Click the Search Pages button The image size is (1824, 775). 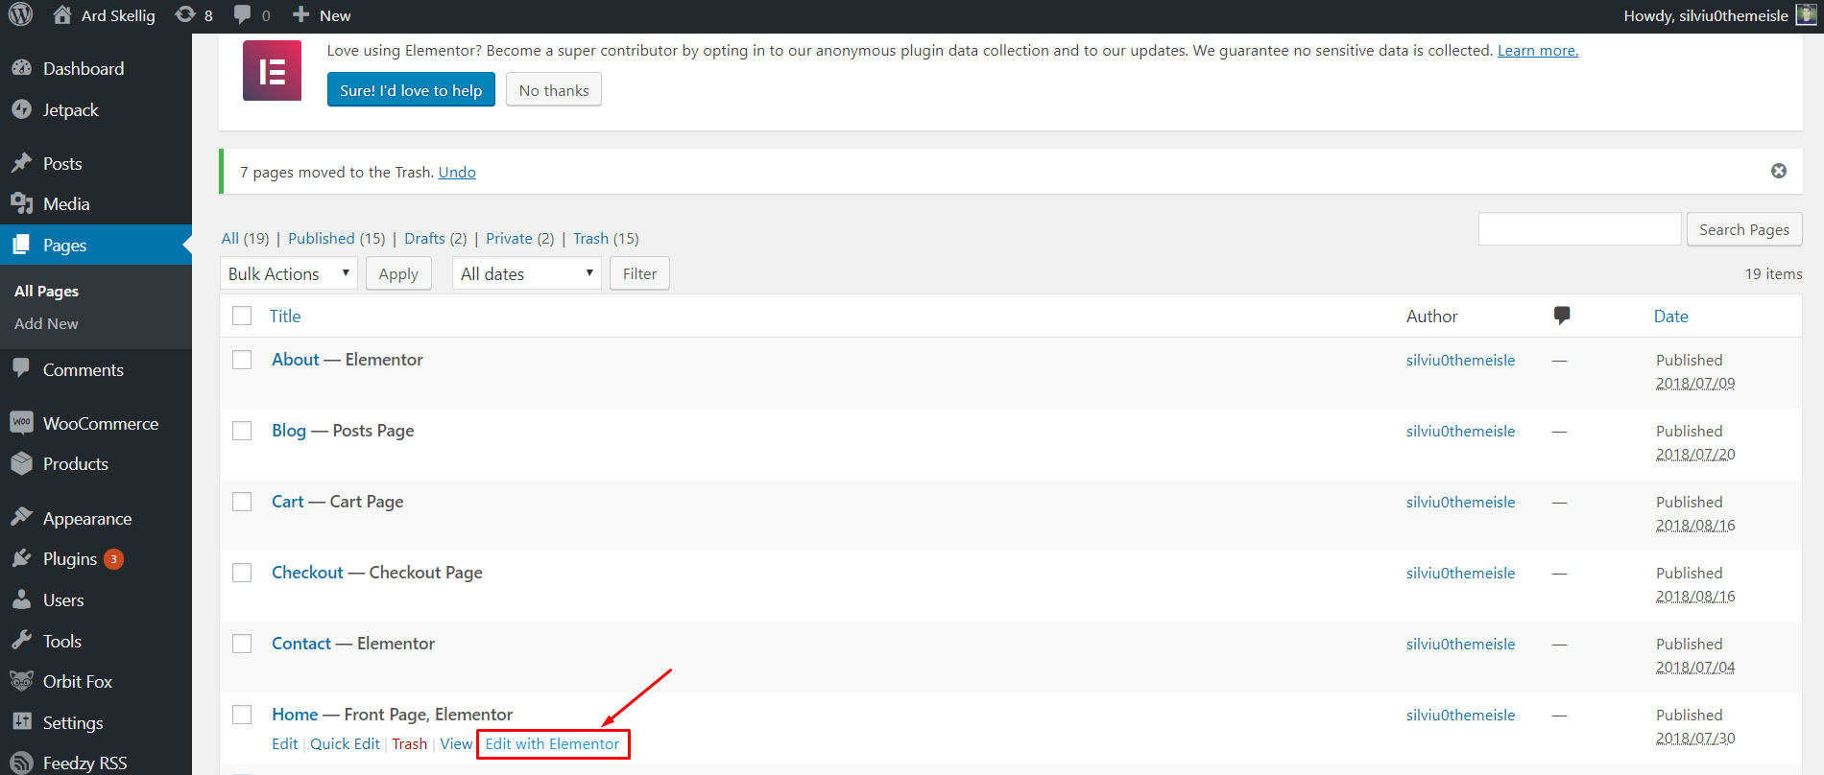pyautogui.click(x=1744, y=229)
